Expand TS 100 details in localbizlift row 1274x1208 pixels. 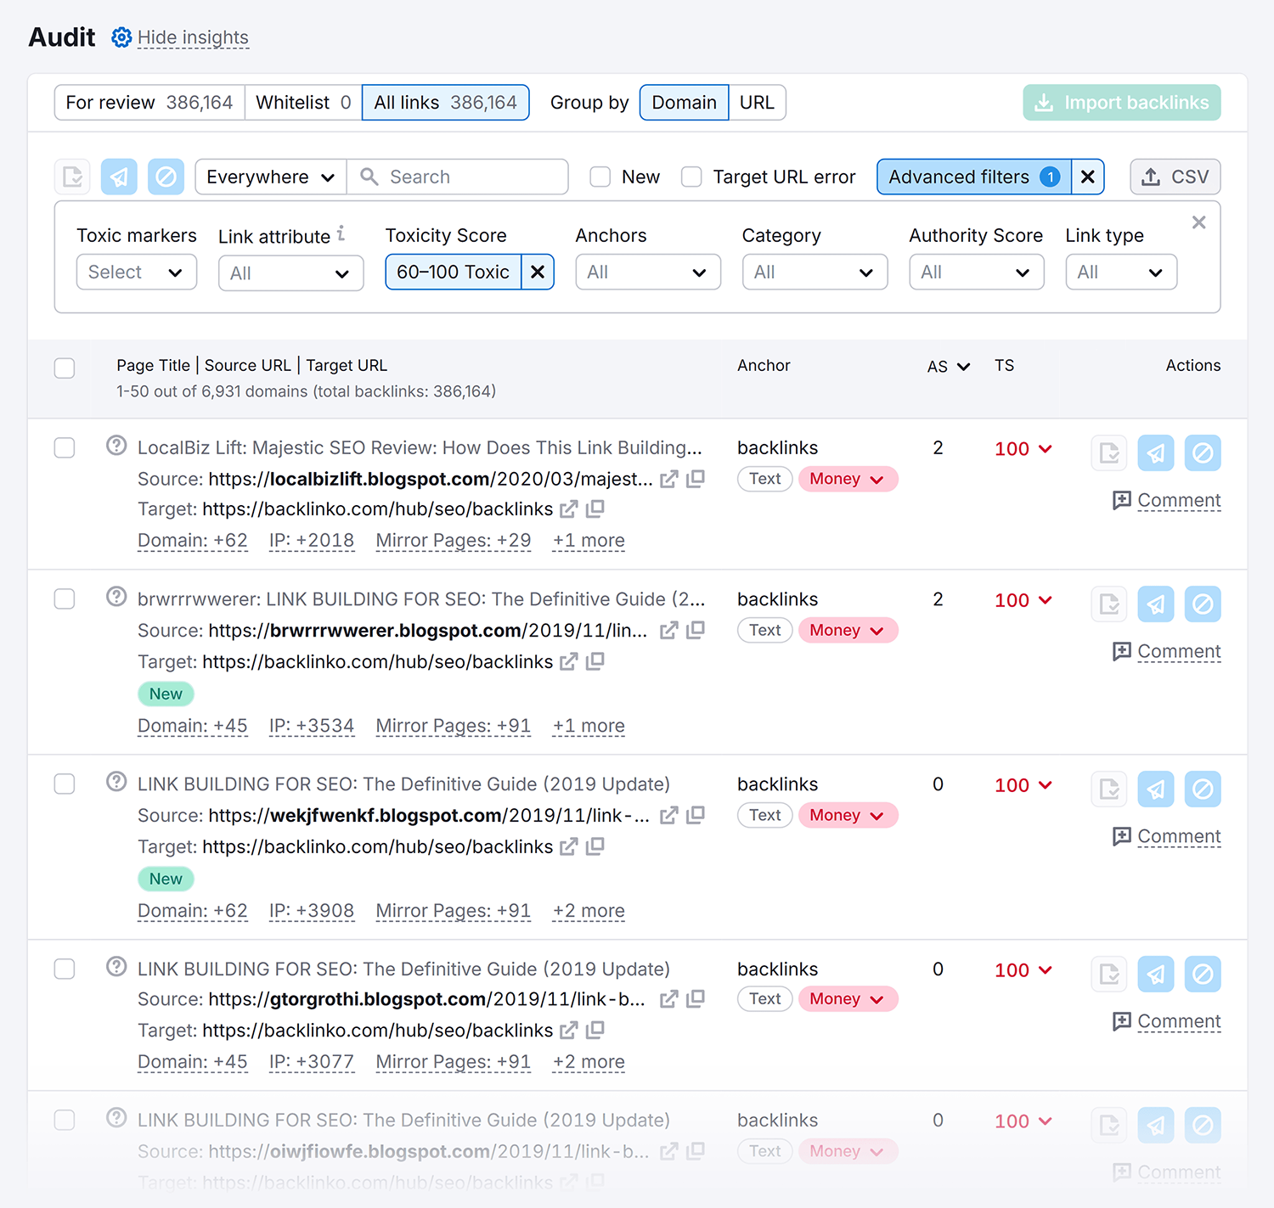pos(1023,449)
